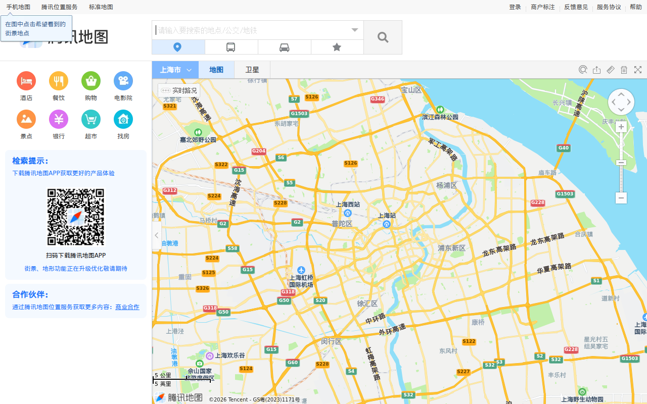
Task: Open the 上海市 city selector dropdown
Action: pos(175,70)
